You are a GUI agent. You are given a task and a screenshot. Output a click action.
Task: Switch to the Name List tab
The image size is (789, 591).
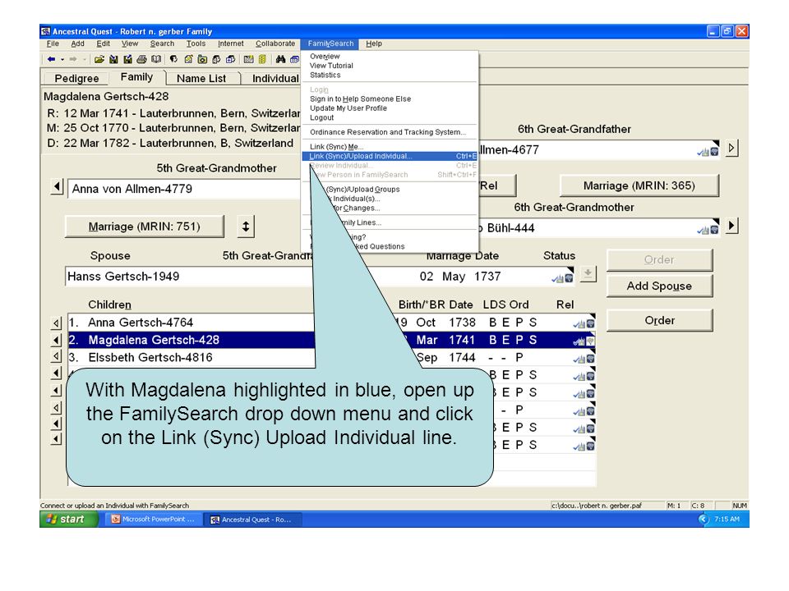click(x=201, y=79)
